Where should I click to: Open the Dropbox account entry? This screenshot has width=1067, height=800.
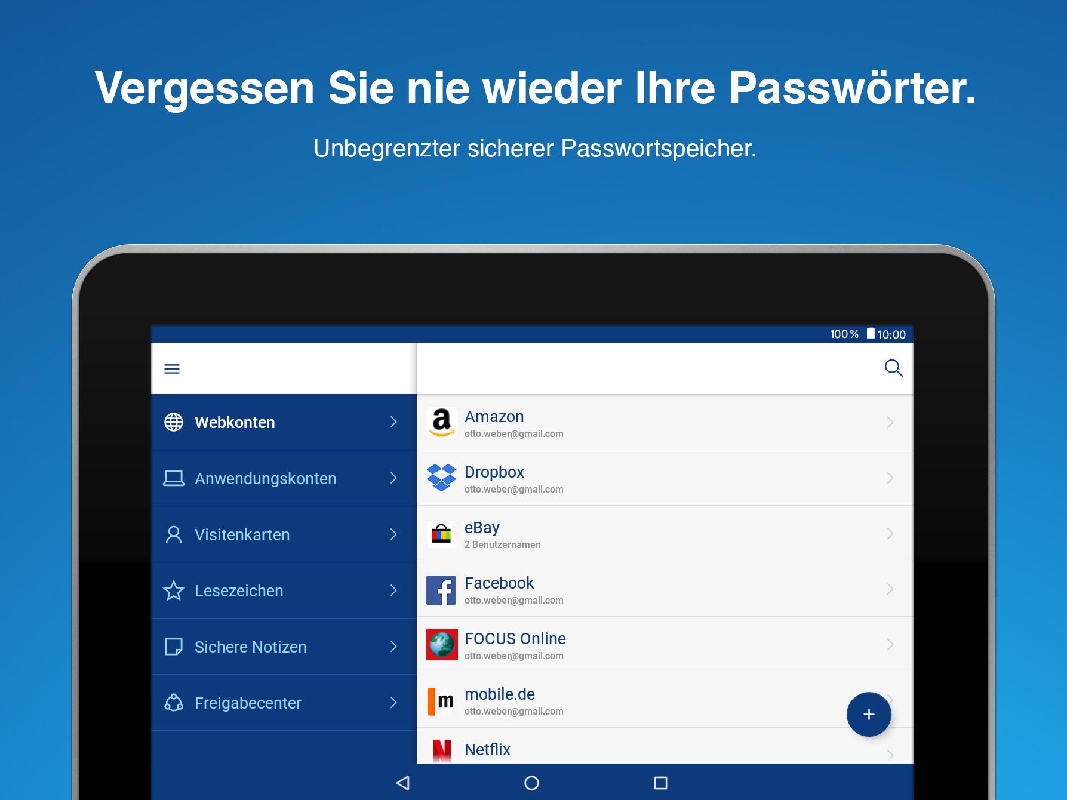[665, 478]
